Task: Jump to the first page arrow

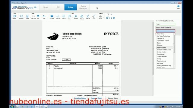Action: (107, 18)
